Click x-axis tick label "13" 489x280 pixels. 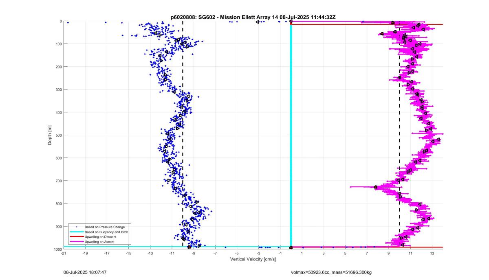pos(432,253)
